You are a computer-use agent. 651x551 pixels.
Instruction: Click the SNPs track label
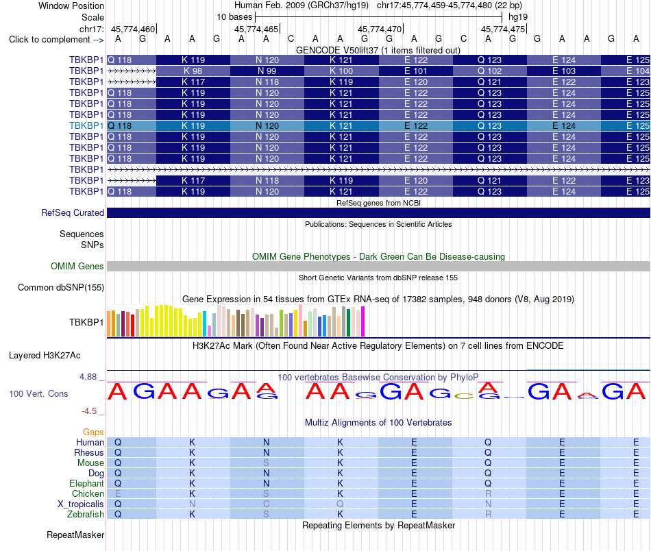point(93,245)
